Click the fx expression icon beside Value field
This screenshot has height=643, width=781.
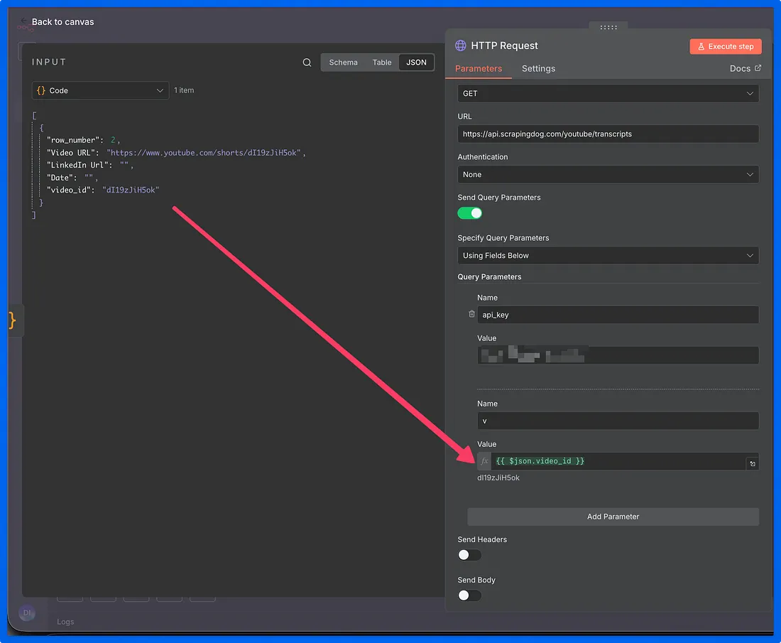click(484, 461)
